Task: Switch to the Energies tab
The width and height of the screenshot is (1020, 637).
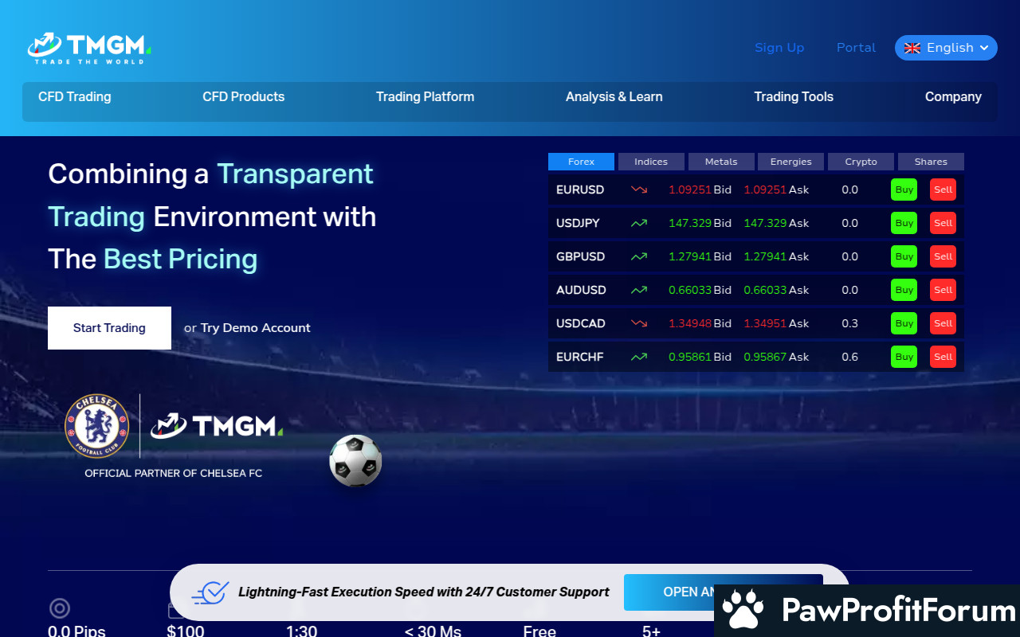Action: [x=790, y=162]
